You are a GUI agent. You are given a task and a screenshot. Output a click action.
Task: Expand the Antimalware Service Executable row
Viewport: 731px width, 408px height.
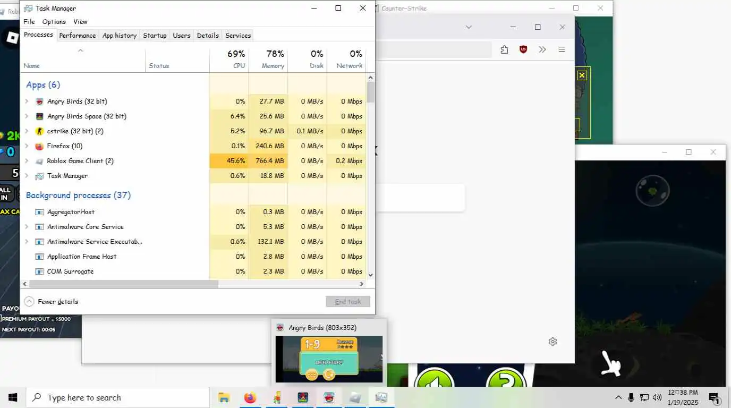[27, 242]
